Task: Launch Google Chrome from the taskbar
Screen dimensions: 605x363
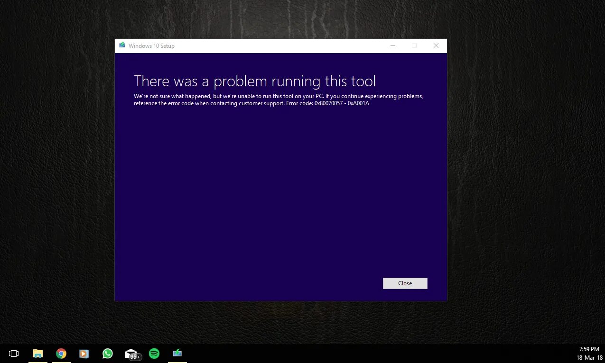Action: point(61,354)
